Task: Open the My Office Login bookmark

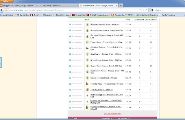Action: point(62,15)
